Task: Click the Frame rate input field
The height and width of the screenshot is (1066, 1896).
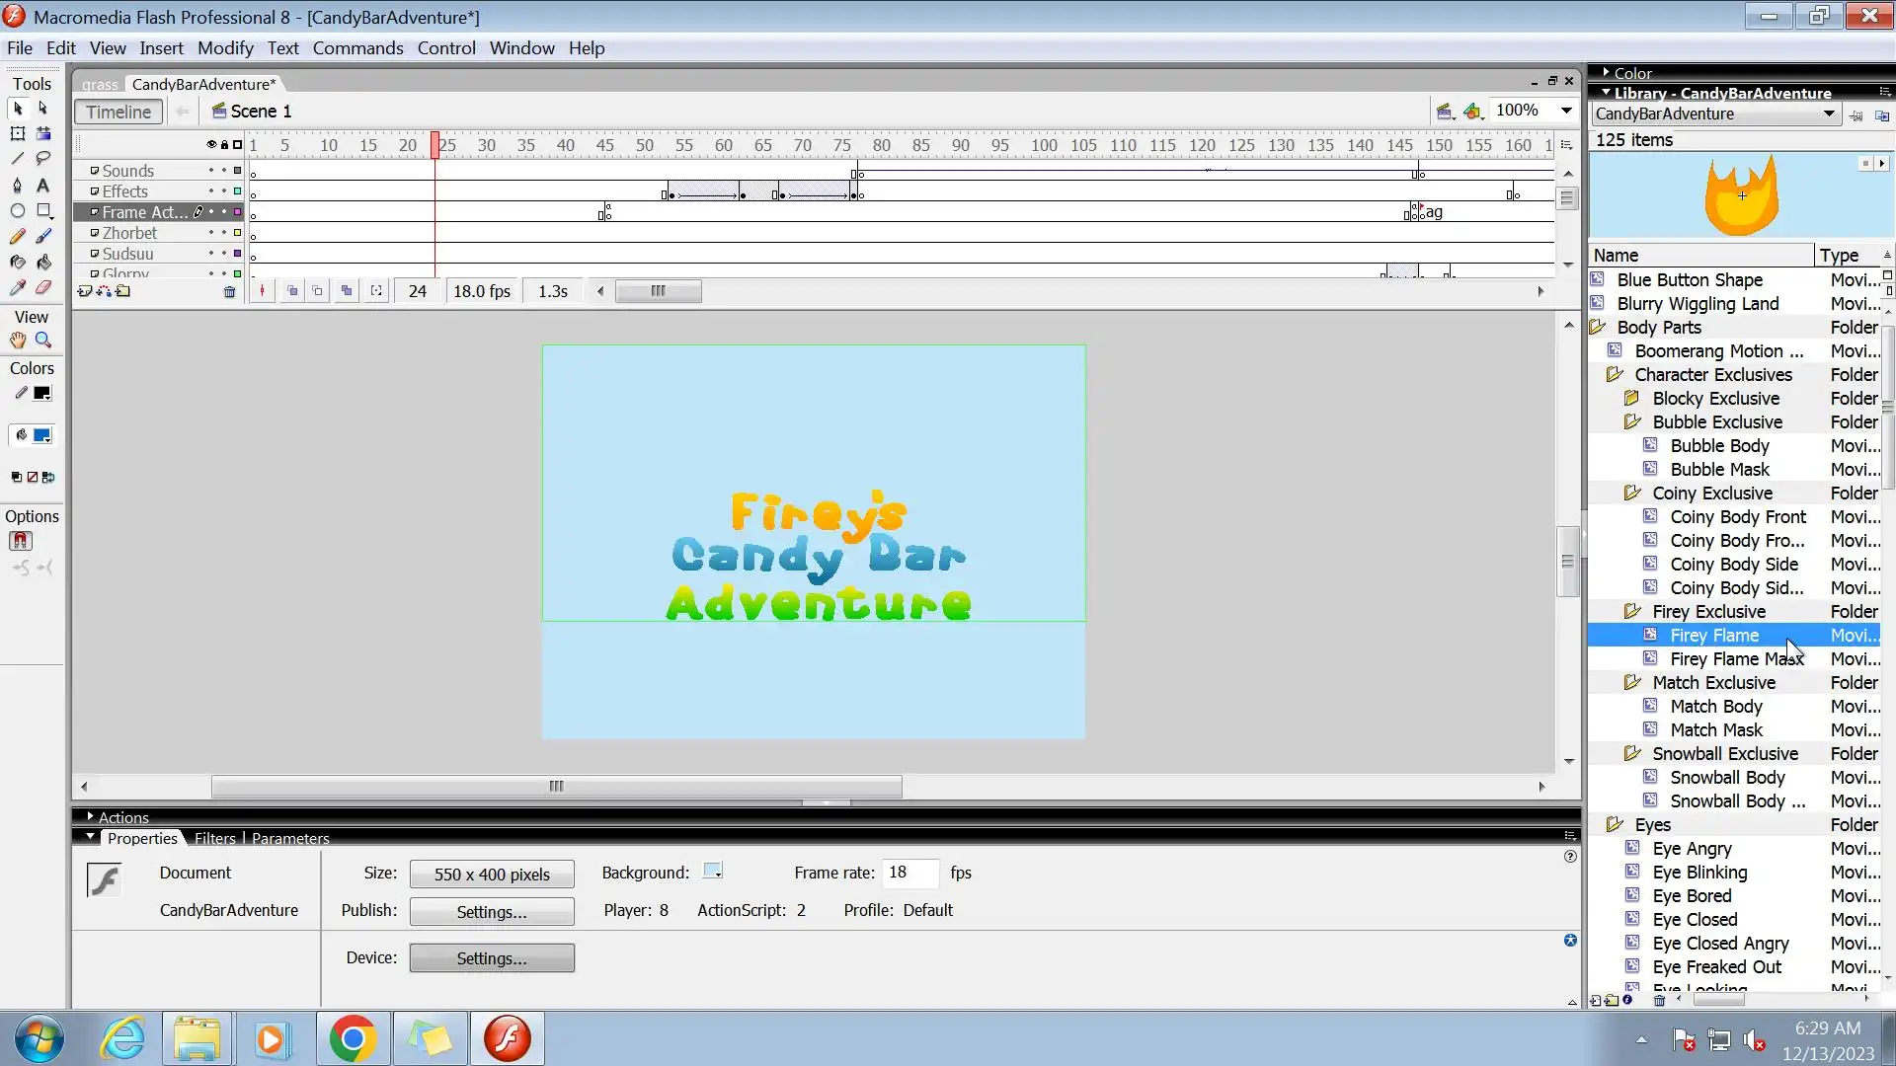Action: [x=908, y=873]
